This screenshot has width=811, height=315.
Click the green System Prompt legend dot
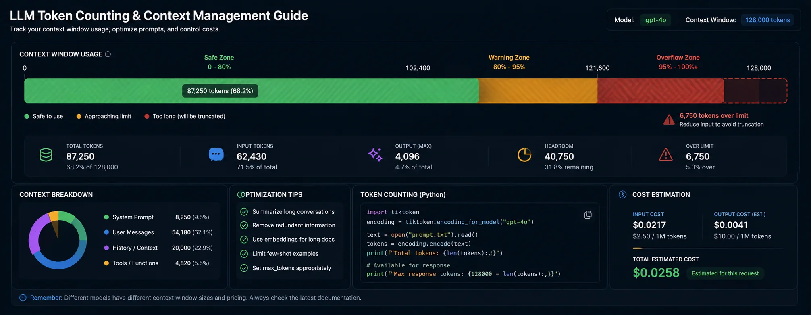click(106, 217)
